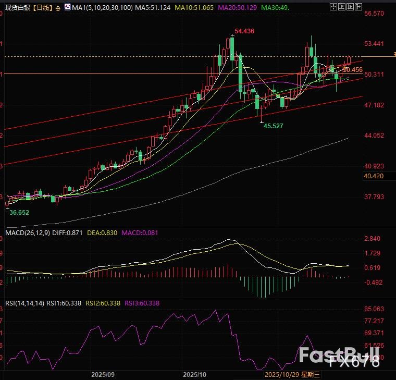Click the yellow price alert marker on right axis
The width and height of the screenshot is (396, 380).
(x=393, y=56)
